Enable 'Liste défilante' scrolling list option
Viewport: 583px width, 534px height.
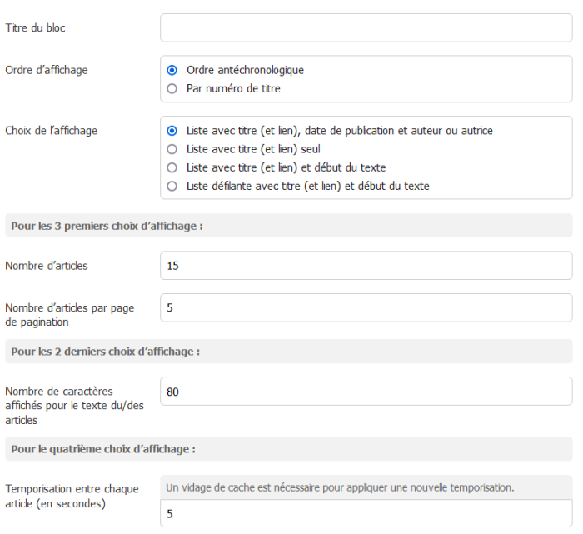click(172, 186)
